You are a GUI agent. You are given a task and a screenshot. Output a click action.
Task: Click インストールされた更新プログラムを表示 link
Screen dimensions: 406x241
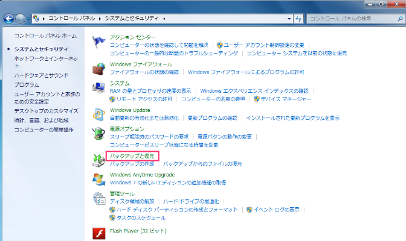(292, 118)
